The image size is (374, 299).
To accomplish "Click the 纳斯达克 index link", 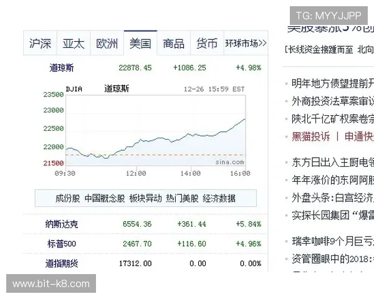I will coord(62,224).
